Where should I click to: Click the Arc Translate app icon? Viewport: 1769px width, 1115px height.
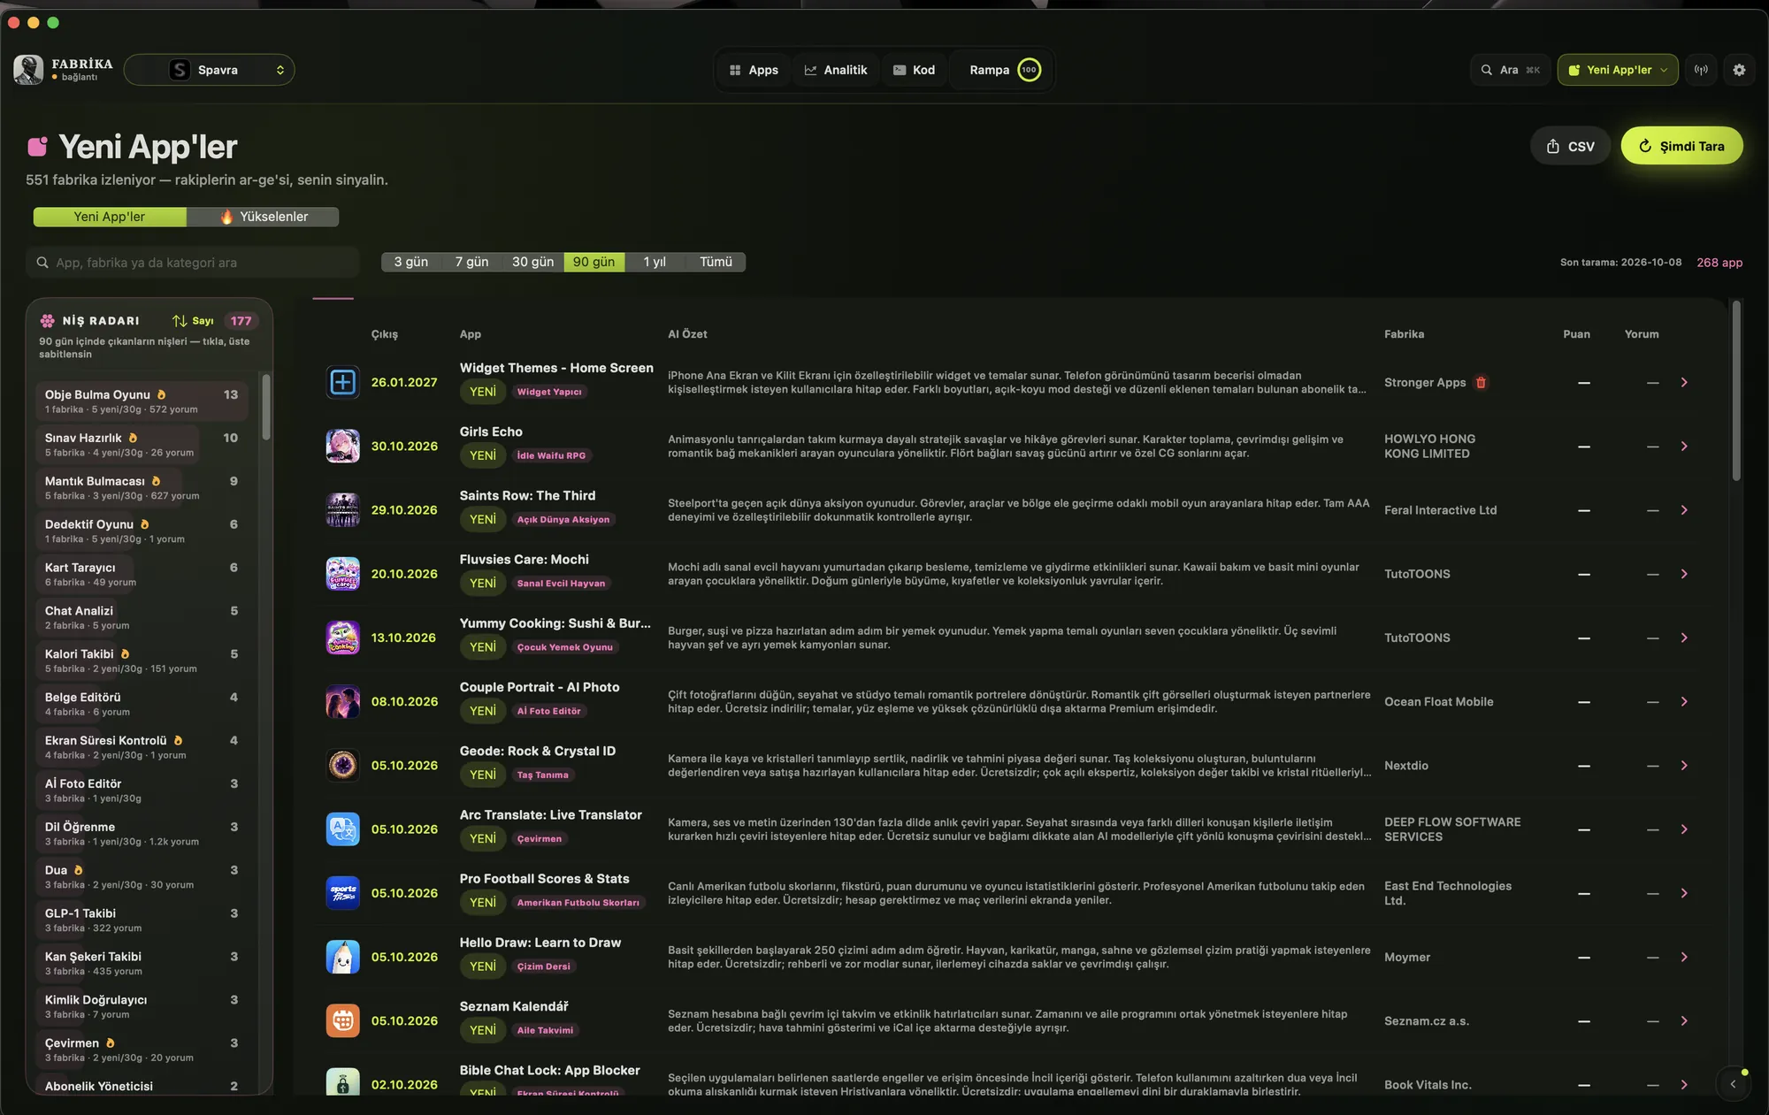pos(342,829)
